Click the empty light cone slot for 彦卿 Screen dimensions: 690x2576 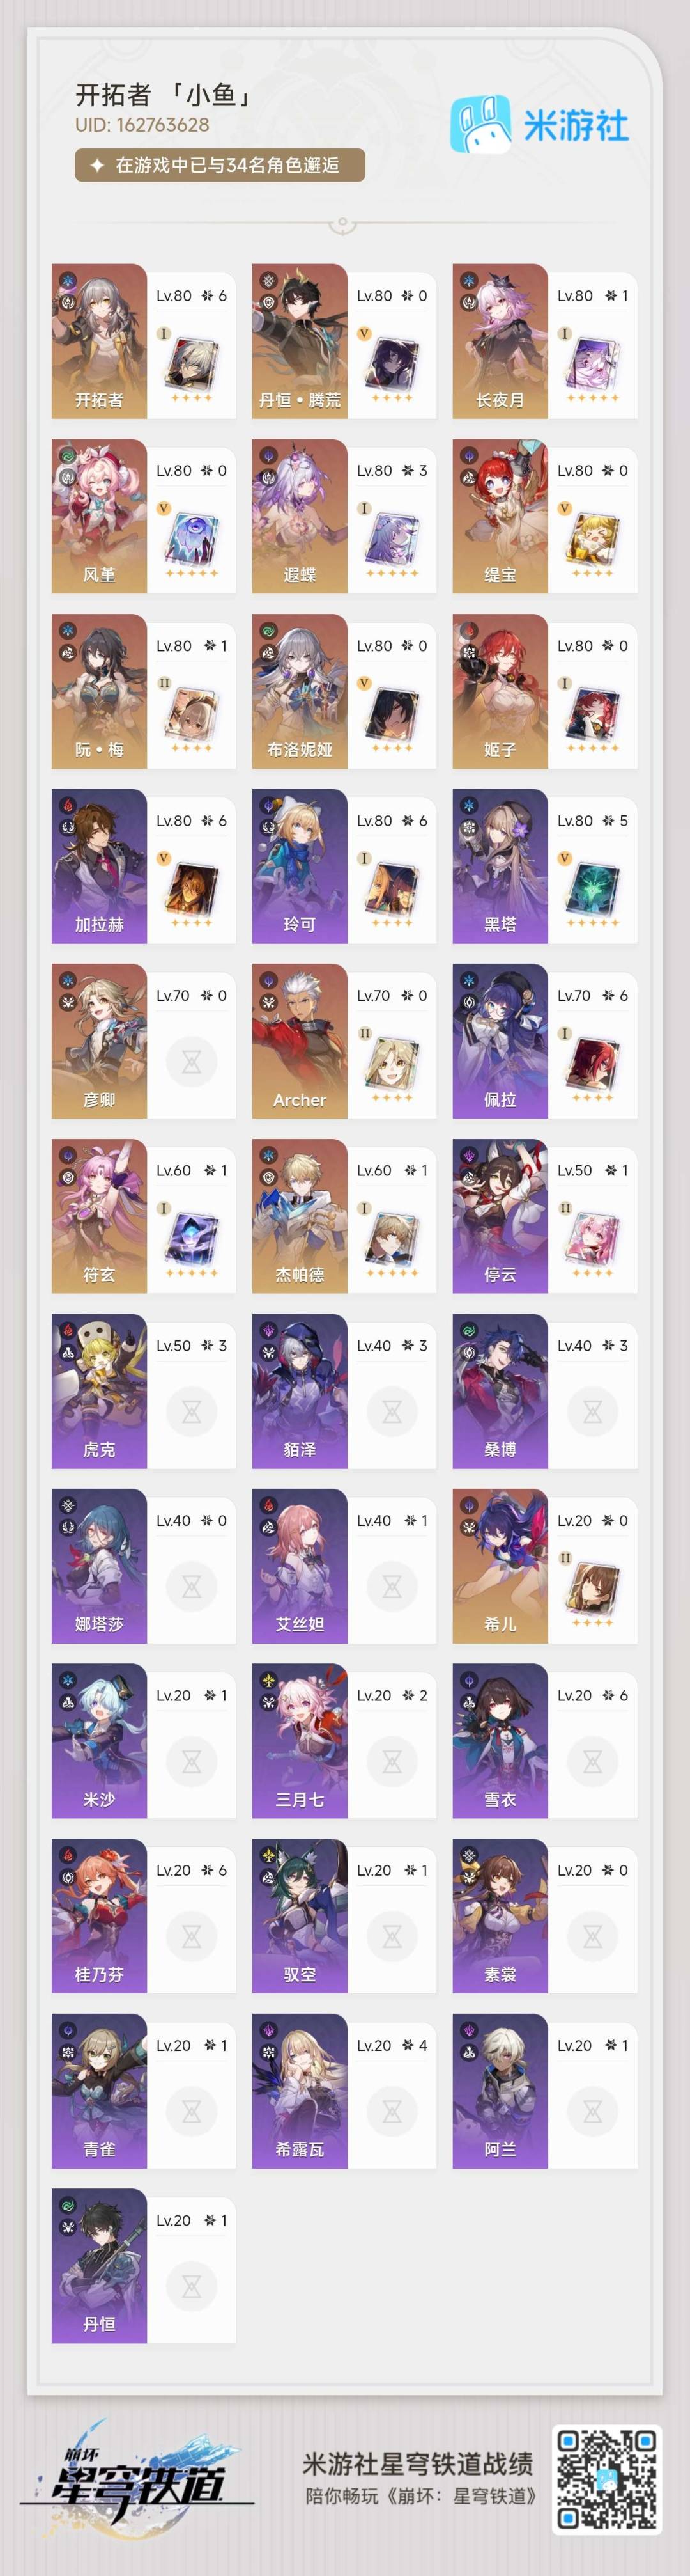click(192, 1062)
